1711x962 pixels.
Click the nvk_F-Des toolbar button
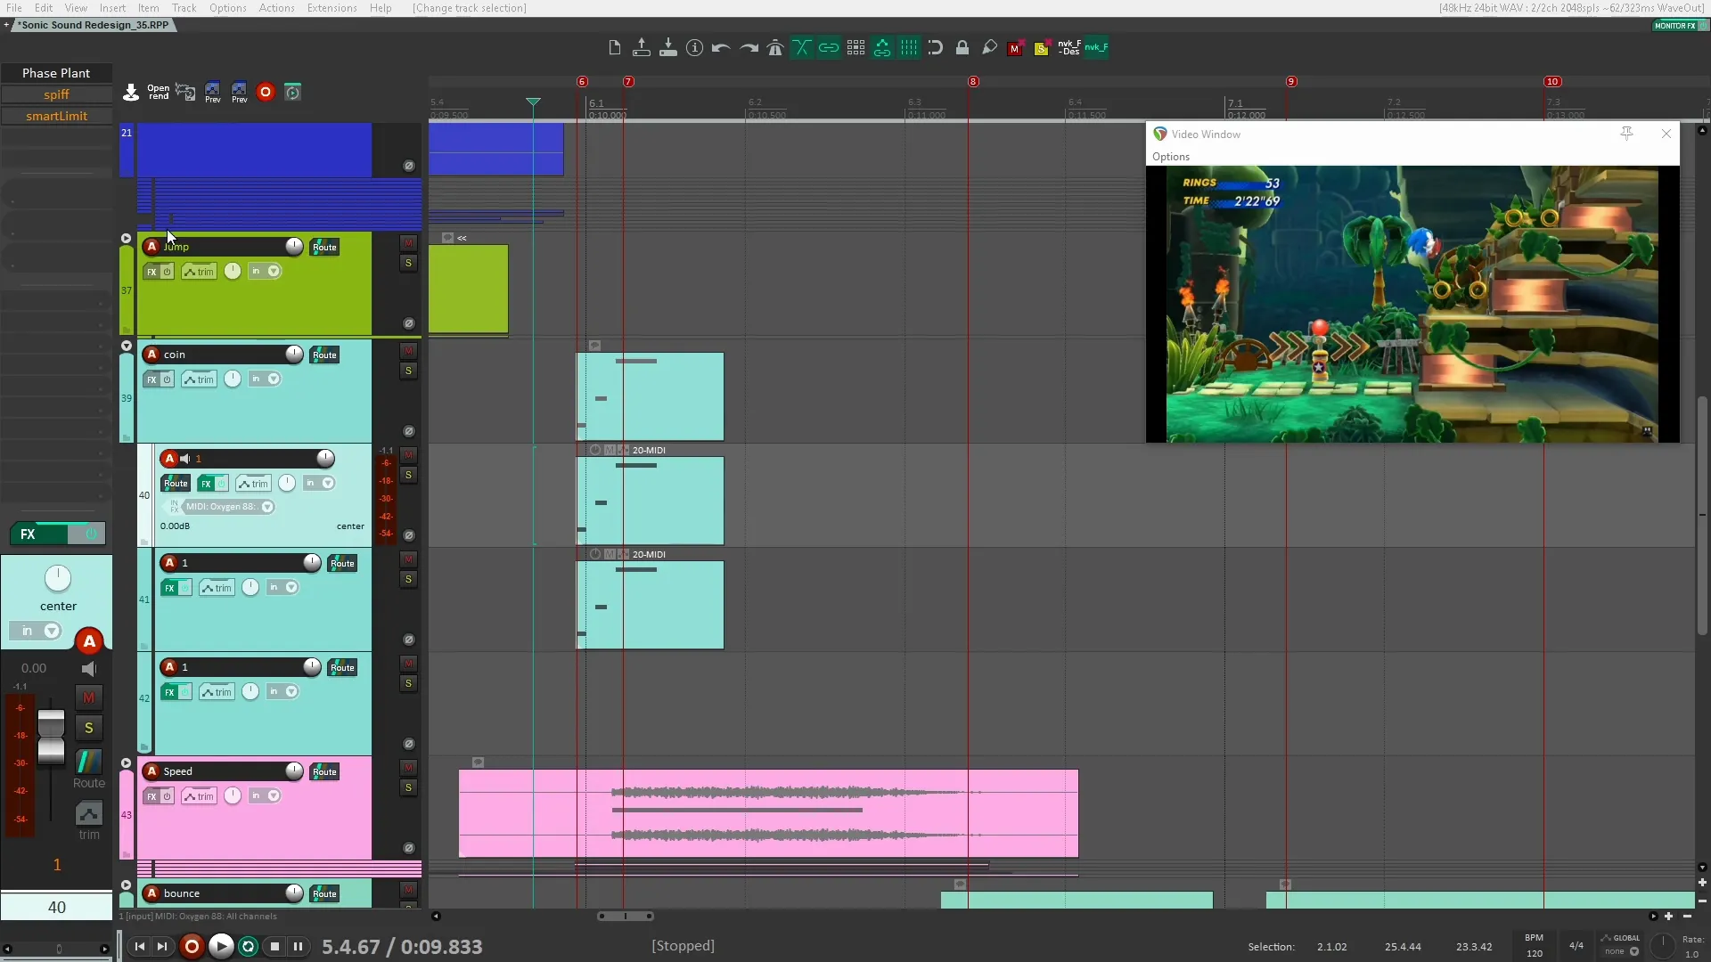point(1069,47)
